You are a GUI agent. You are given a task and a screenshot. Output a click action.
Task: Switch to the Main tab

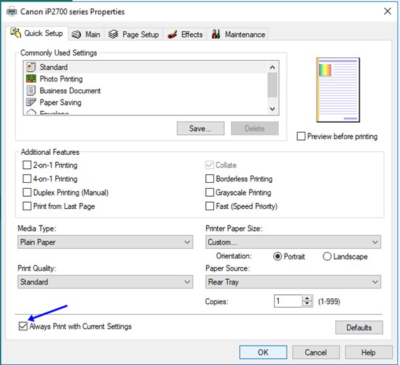(86, 35)
